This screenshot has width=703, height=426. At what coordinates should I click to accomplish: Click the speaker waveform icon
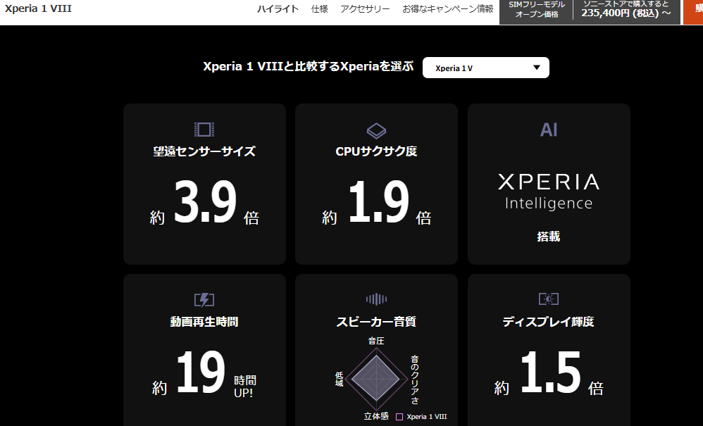click(x=376, y=299)
